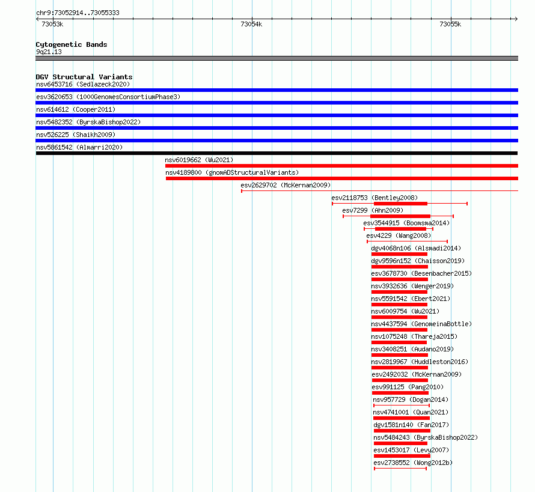Screen dimensions: 535x492
Task: Click the red bar under nsv4189800
Action: point(342,178)
